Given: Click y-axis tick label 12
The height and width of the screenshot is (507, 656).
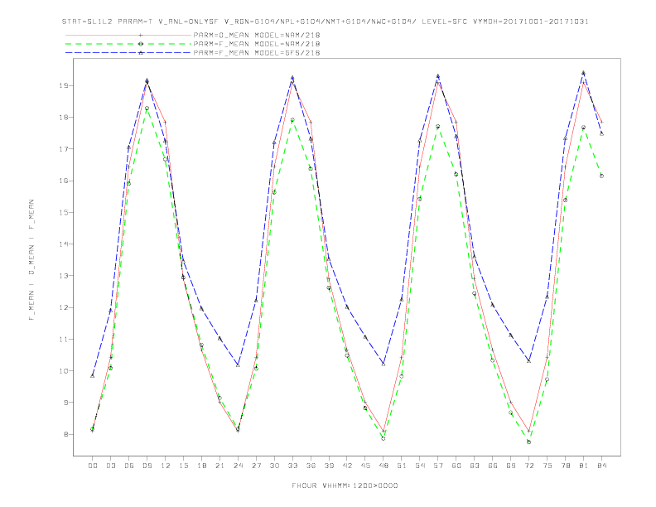Looking at the screenshot, I should click(64, 307).
